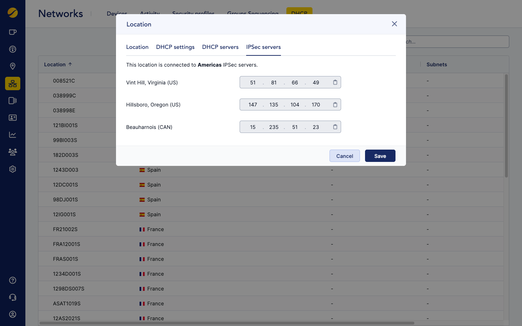Viewport: 522px width, 326px height.
Task: Open the location pin sidebar icon
Action: click(x=13, y=66)
